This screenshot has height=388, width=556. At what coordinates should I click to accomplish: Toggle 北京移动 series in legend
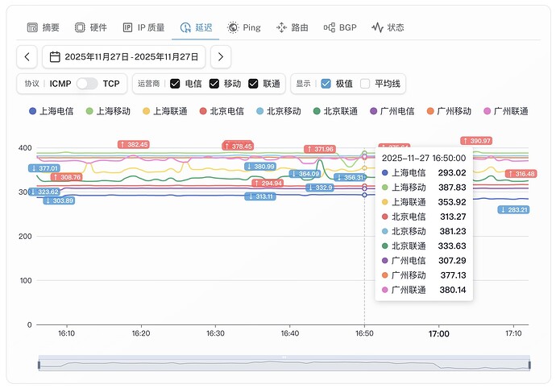coord(279,111)
